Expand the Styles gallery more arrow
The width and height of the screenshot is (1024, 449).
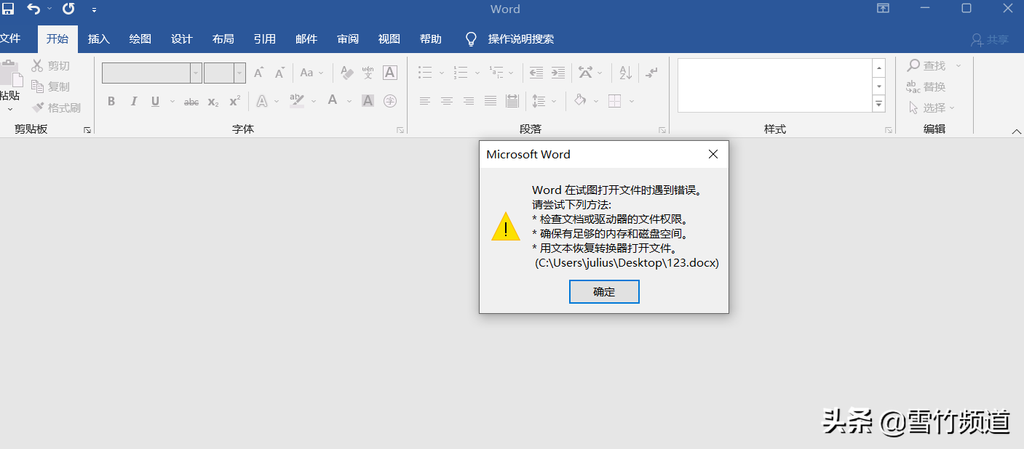[879, 105]
